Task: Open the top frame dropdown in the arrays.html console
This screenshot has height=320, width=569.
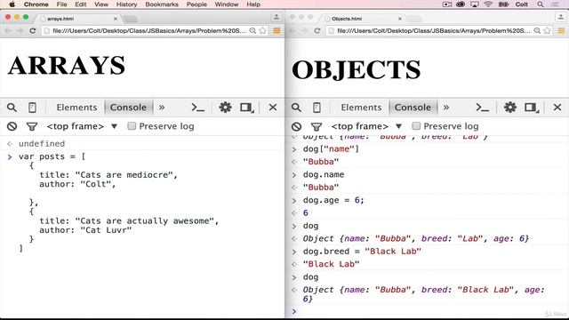Action: tap(82, 126)
